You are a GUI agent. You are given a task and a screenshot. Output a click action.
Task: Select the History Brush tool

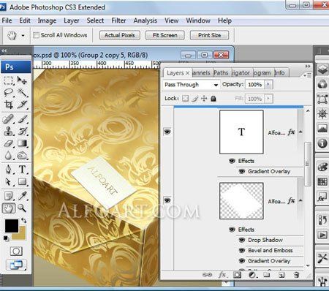click(22, 132)
